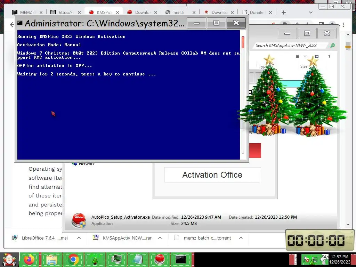Screen dimensions: 356x267
Task: Toggle the preview pane button in Explorer
Action: [317, 56]
